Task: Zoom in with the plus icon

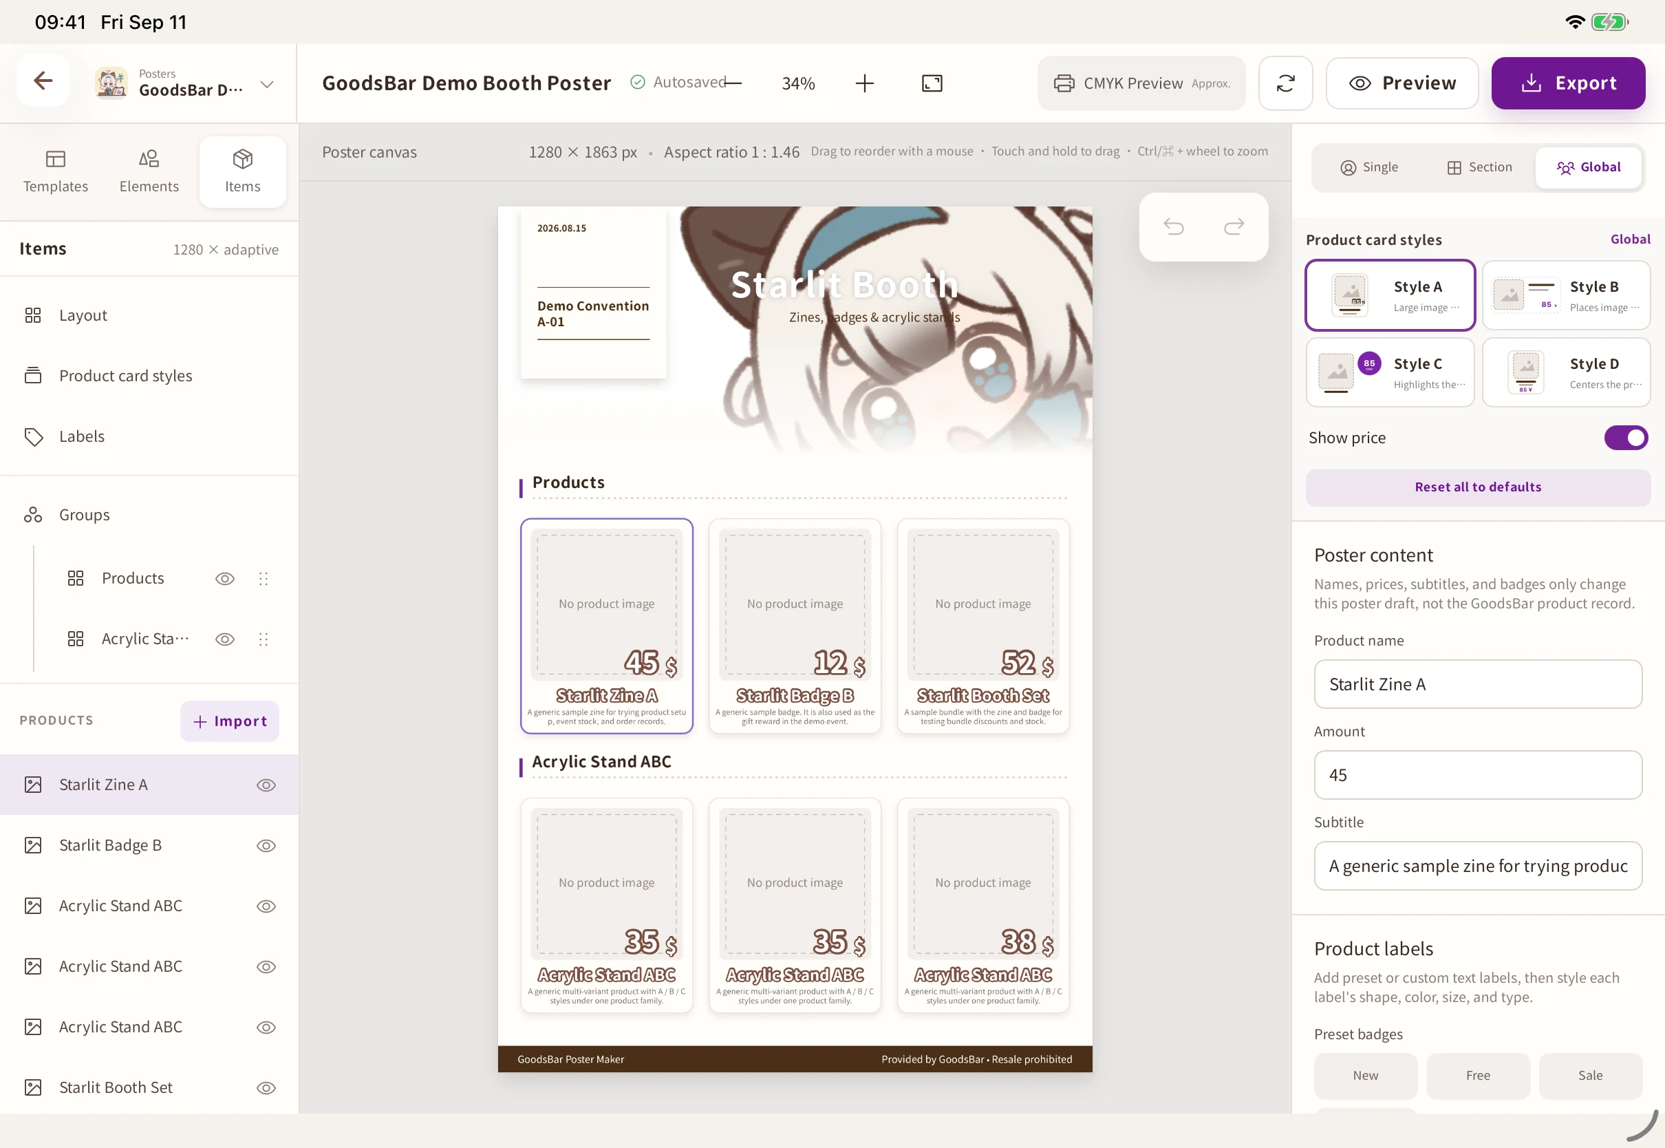Action: 865,83
